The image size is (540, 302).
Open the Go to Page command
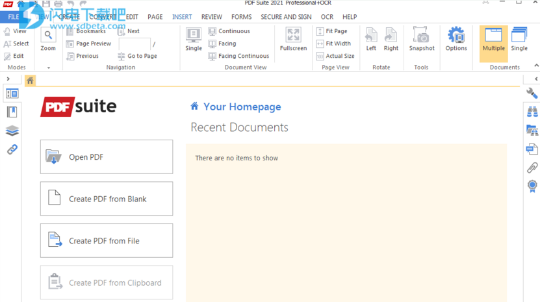pos(137,56)
